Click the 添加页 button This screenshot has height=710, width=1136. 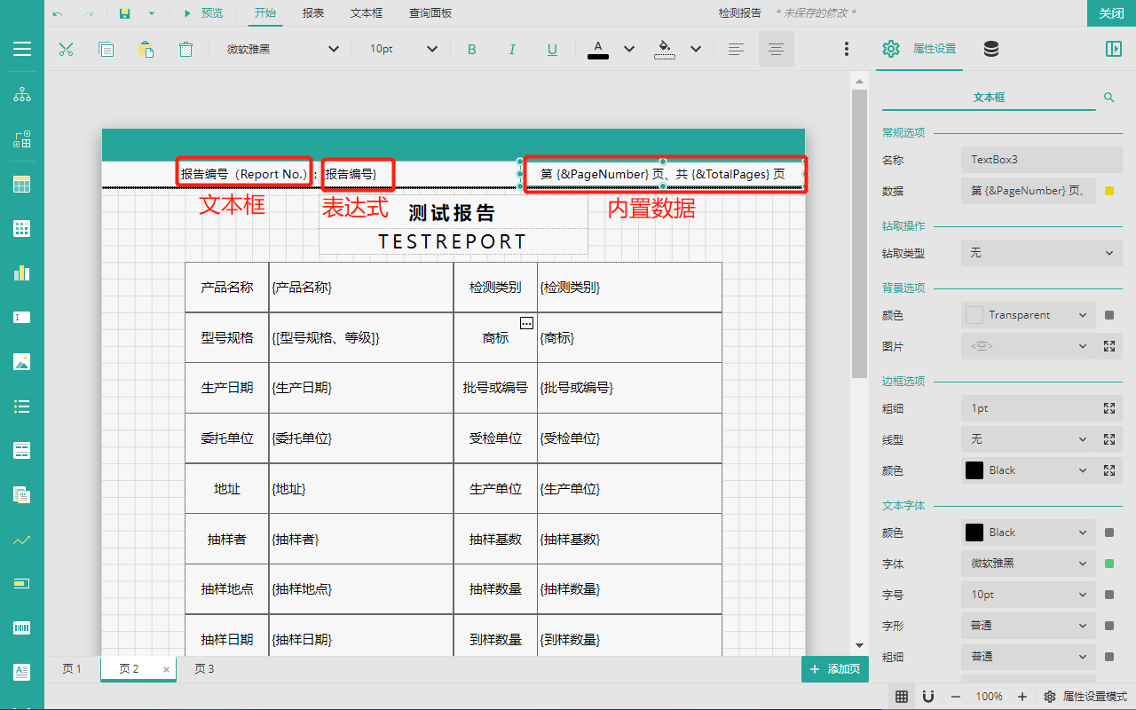coord(834,669)
